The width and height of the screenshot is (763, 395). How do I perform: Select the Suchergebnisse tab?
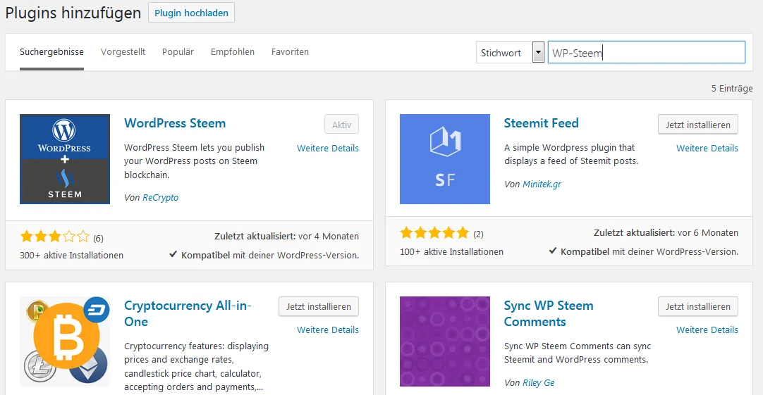pos(51,52)
